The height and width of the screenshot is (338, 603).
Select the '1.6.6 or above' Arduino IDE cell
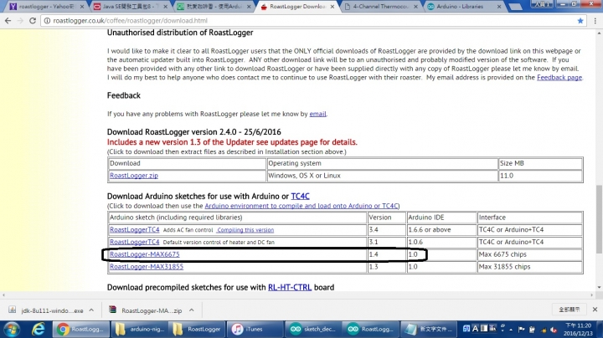pos(441,230)
